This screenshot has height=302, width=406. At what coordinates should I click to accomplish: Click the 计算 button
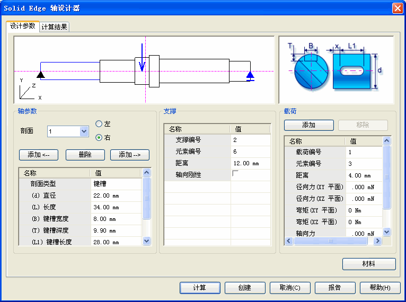point(199,288)
